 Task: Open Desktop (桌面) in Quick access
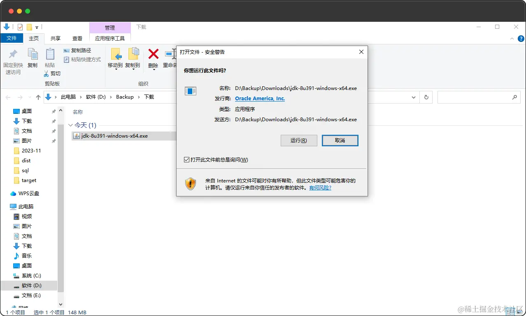coord(27,111)
